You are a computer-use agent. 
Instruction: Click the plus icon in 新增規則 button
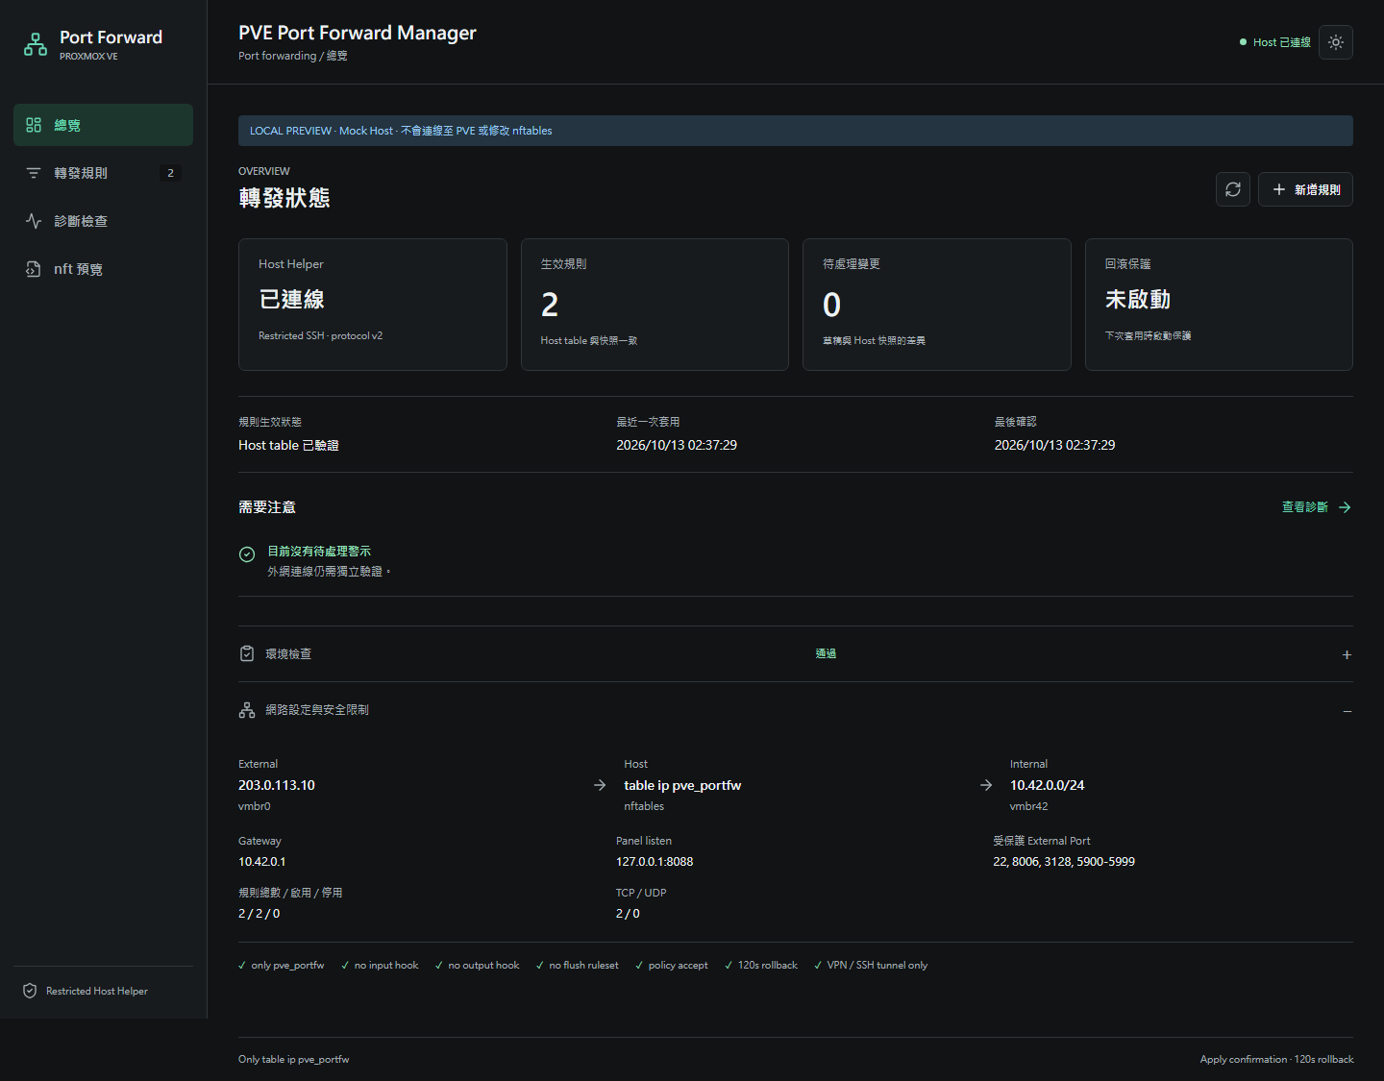[1279, 189]
